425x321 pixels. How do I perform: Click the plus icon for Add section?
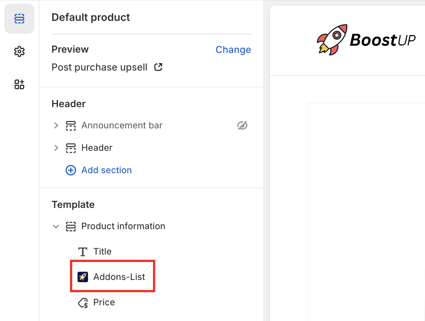pyautogui.click(x=71, y=170)
